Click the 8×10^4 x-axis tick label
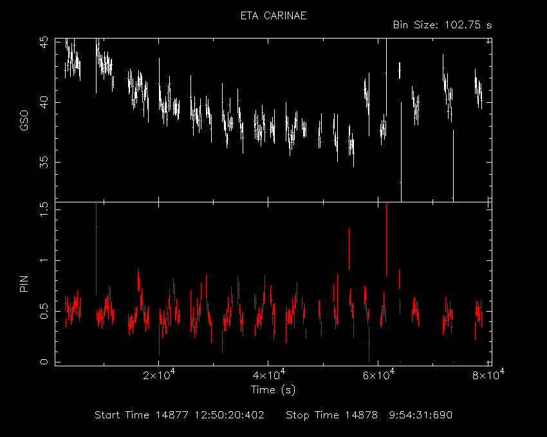 tap(488, 375)
